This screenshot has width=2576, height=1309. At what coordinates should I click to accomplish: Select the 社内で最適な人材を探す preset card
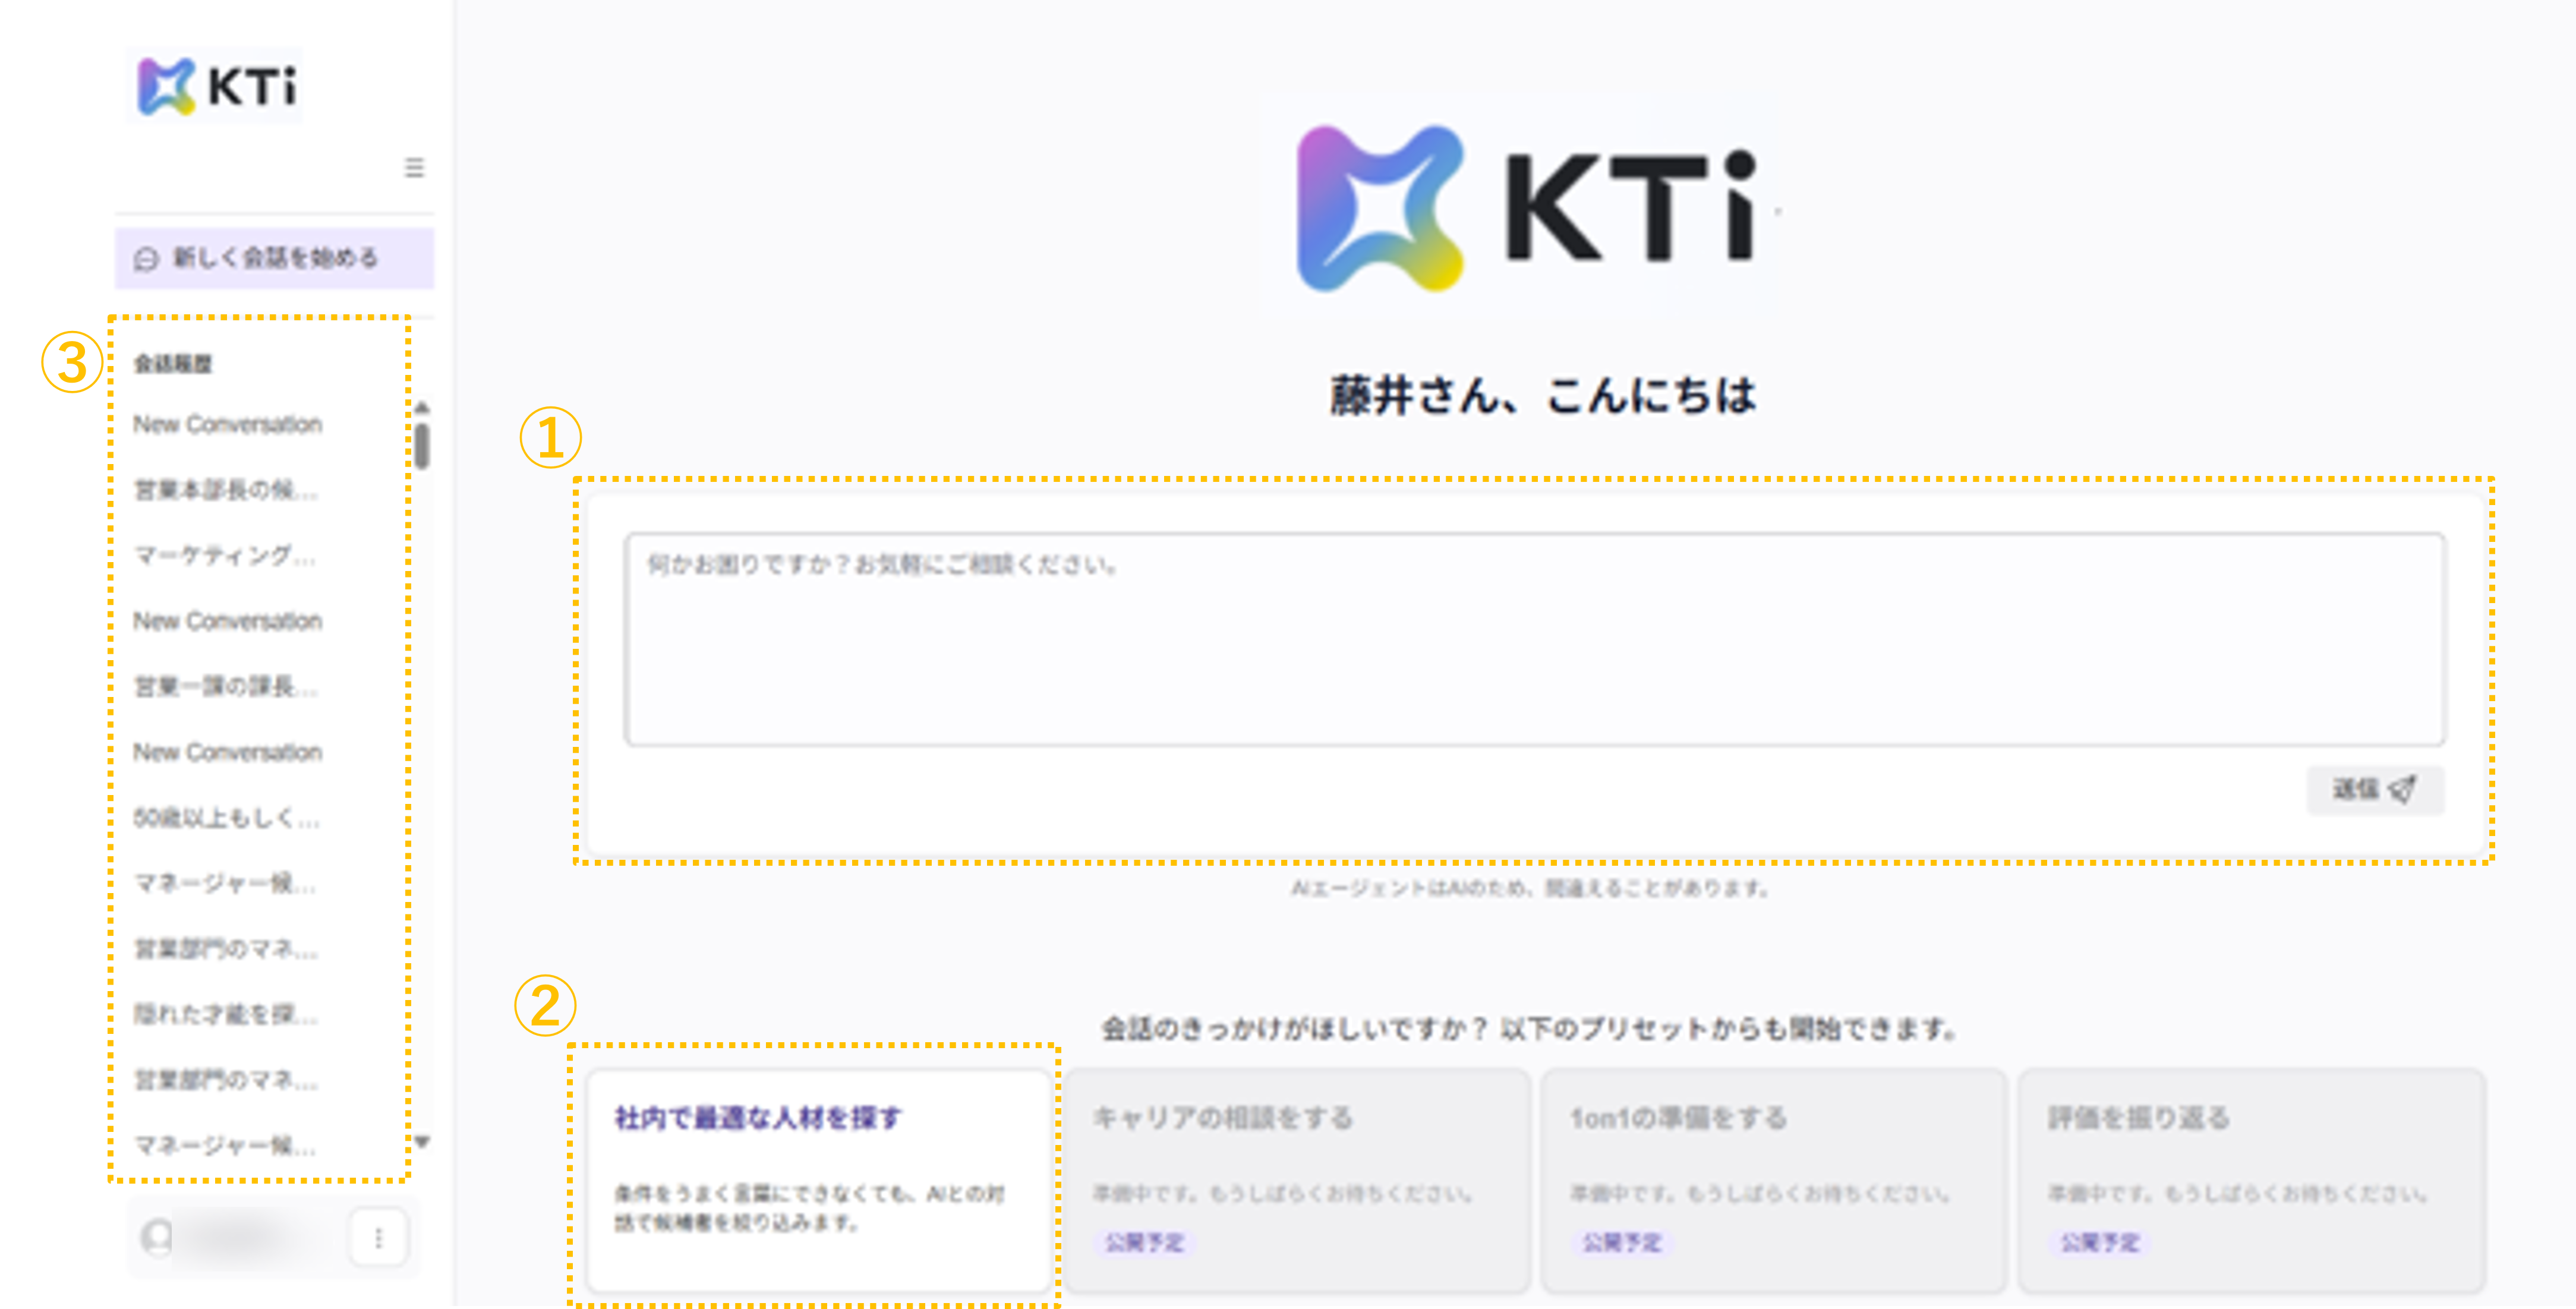[819, 1181]
